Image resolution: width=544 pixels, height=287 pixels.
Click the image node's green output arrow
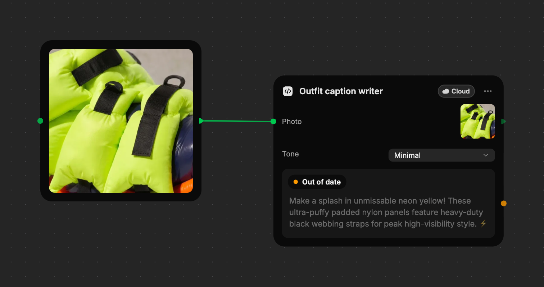pos(201,121)
